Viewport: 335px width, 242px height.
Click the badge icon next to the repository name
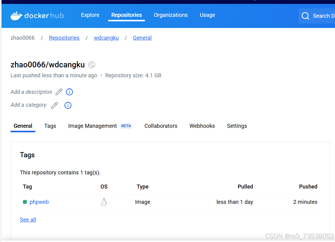point(92,65)
